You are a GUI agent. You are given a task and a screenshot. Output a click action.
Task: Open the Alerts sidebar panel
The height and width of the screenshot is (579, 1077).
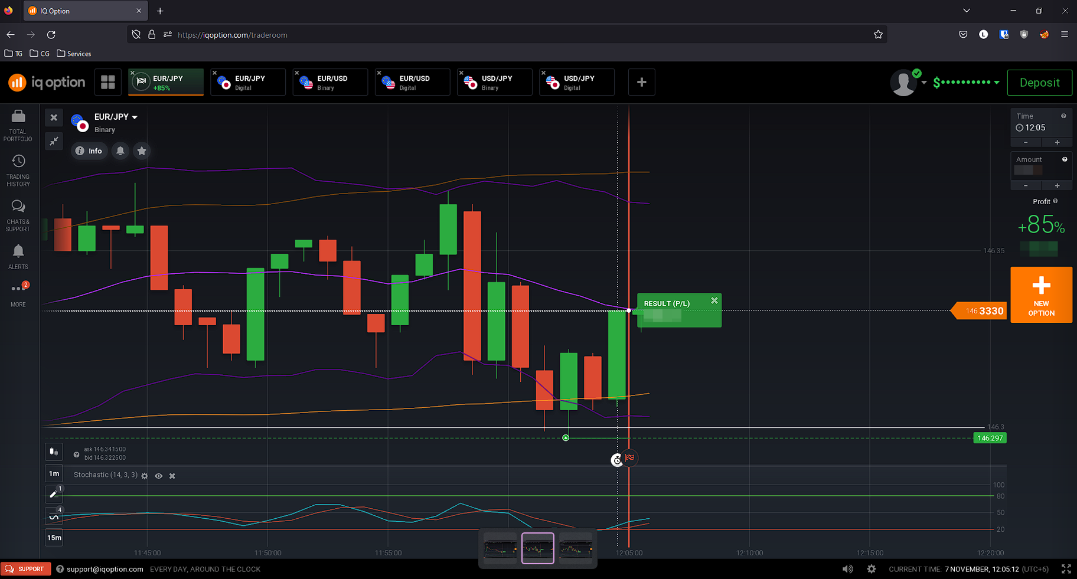pyautogui.click(x=18, y=257)
